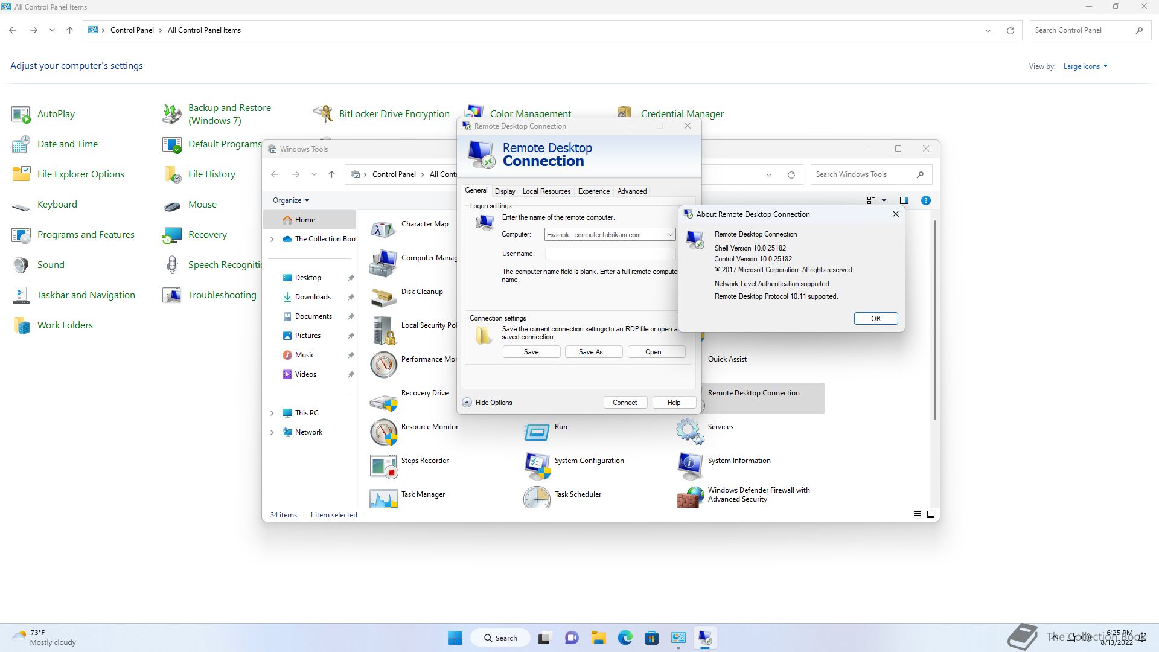Collapse options with Hide Options

[x=488, y=403]
